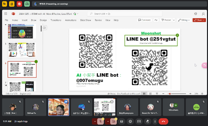Open the Comments pane button
This screenshot has width=208, height=126.
click(144, 20)
